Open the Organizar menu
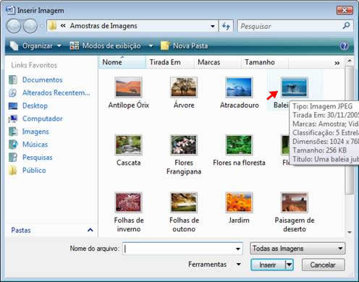This screenshot has width=359, height=282. 35,46
